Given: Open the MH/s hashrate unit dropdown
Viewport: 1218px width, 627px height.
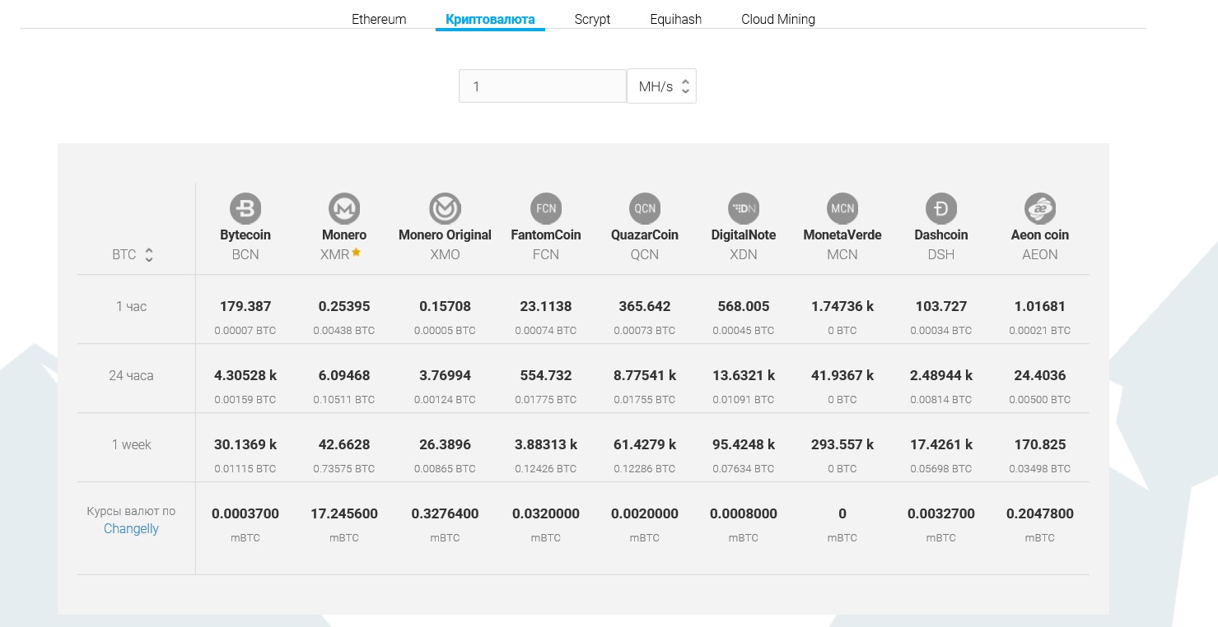Looking at the screenshot, I should (662, 86).
